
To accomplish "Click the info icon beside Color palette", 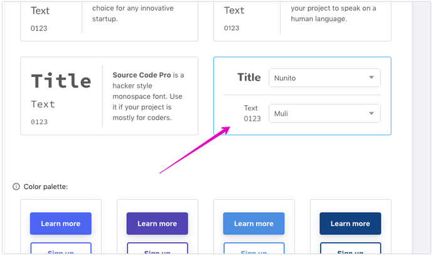I will [16, 187].
